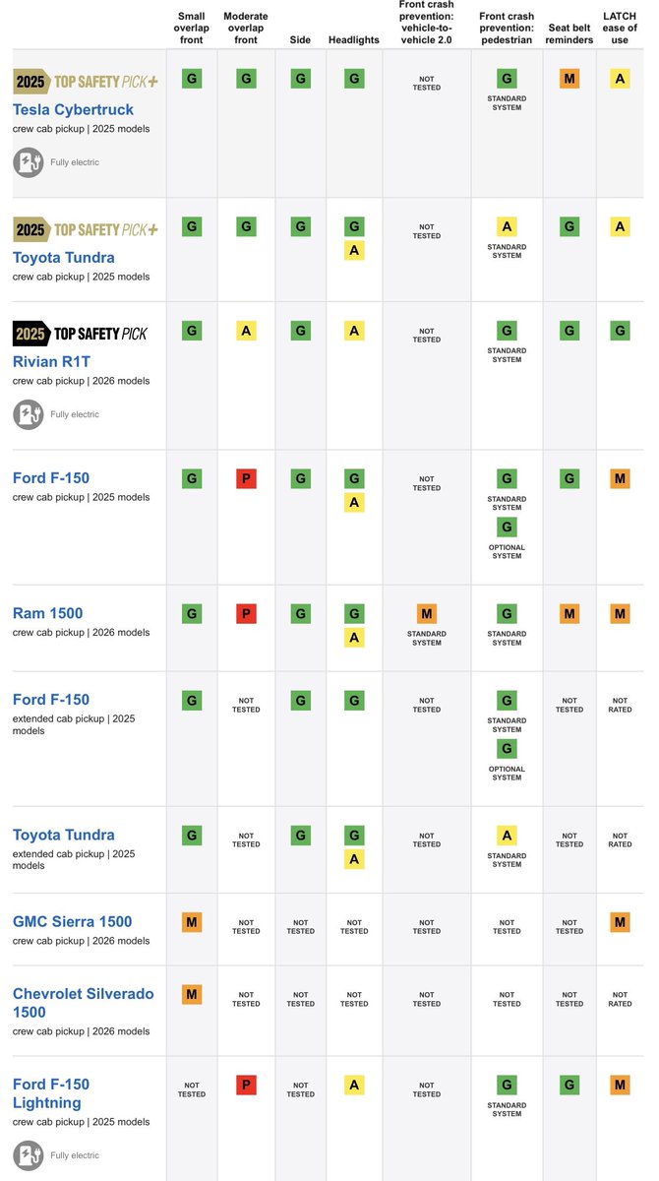The width and height of the screenshot is (659, 1181).
Task: Click the Headlights column header
Action: (x=355, y=40)
